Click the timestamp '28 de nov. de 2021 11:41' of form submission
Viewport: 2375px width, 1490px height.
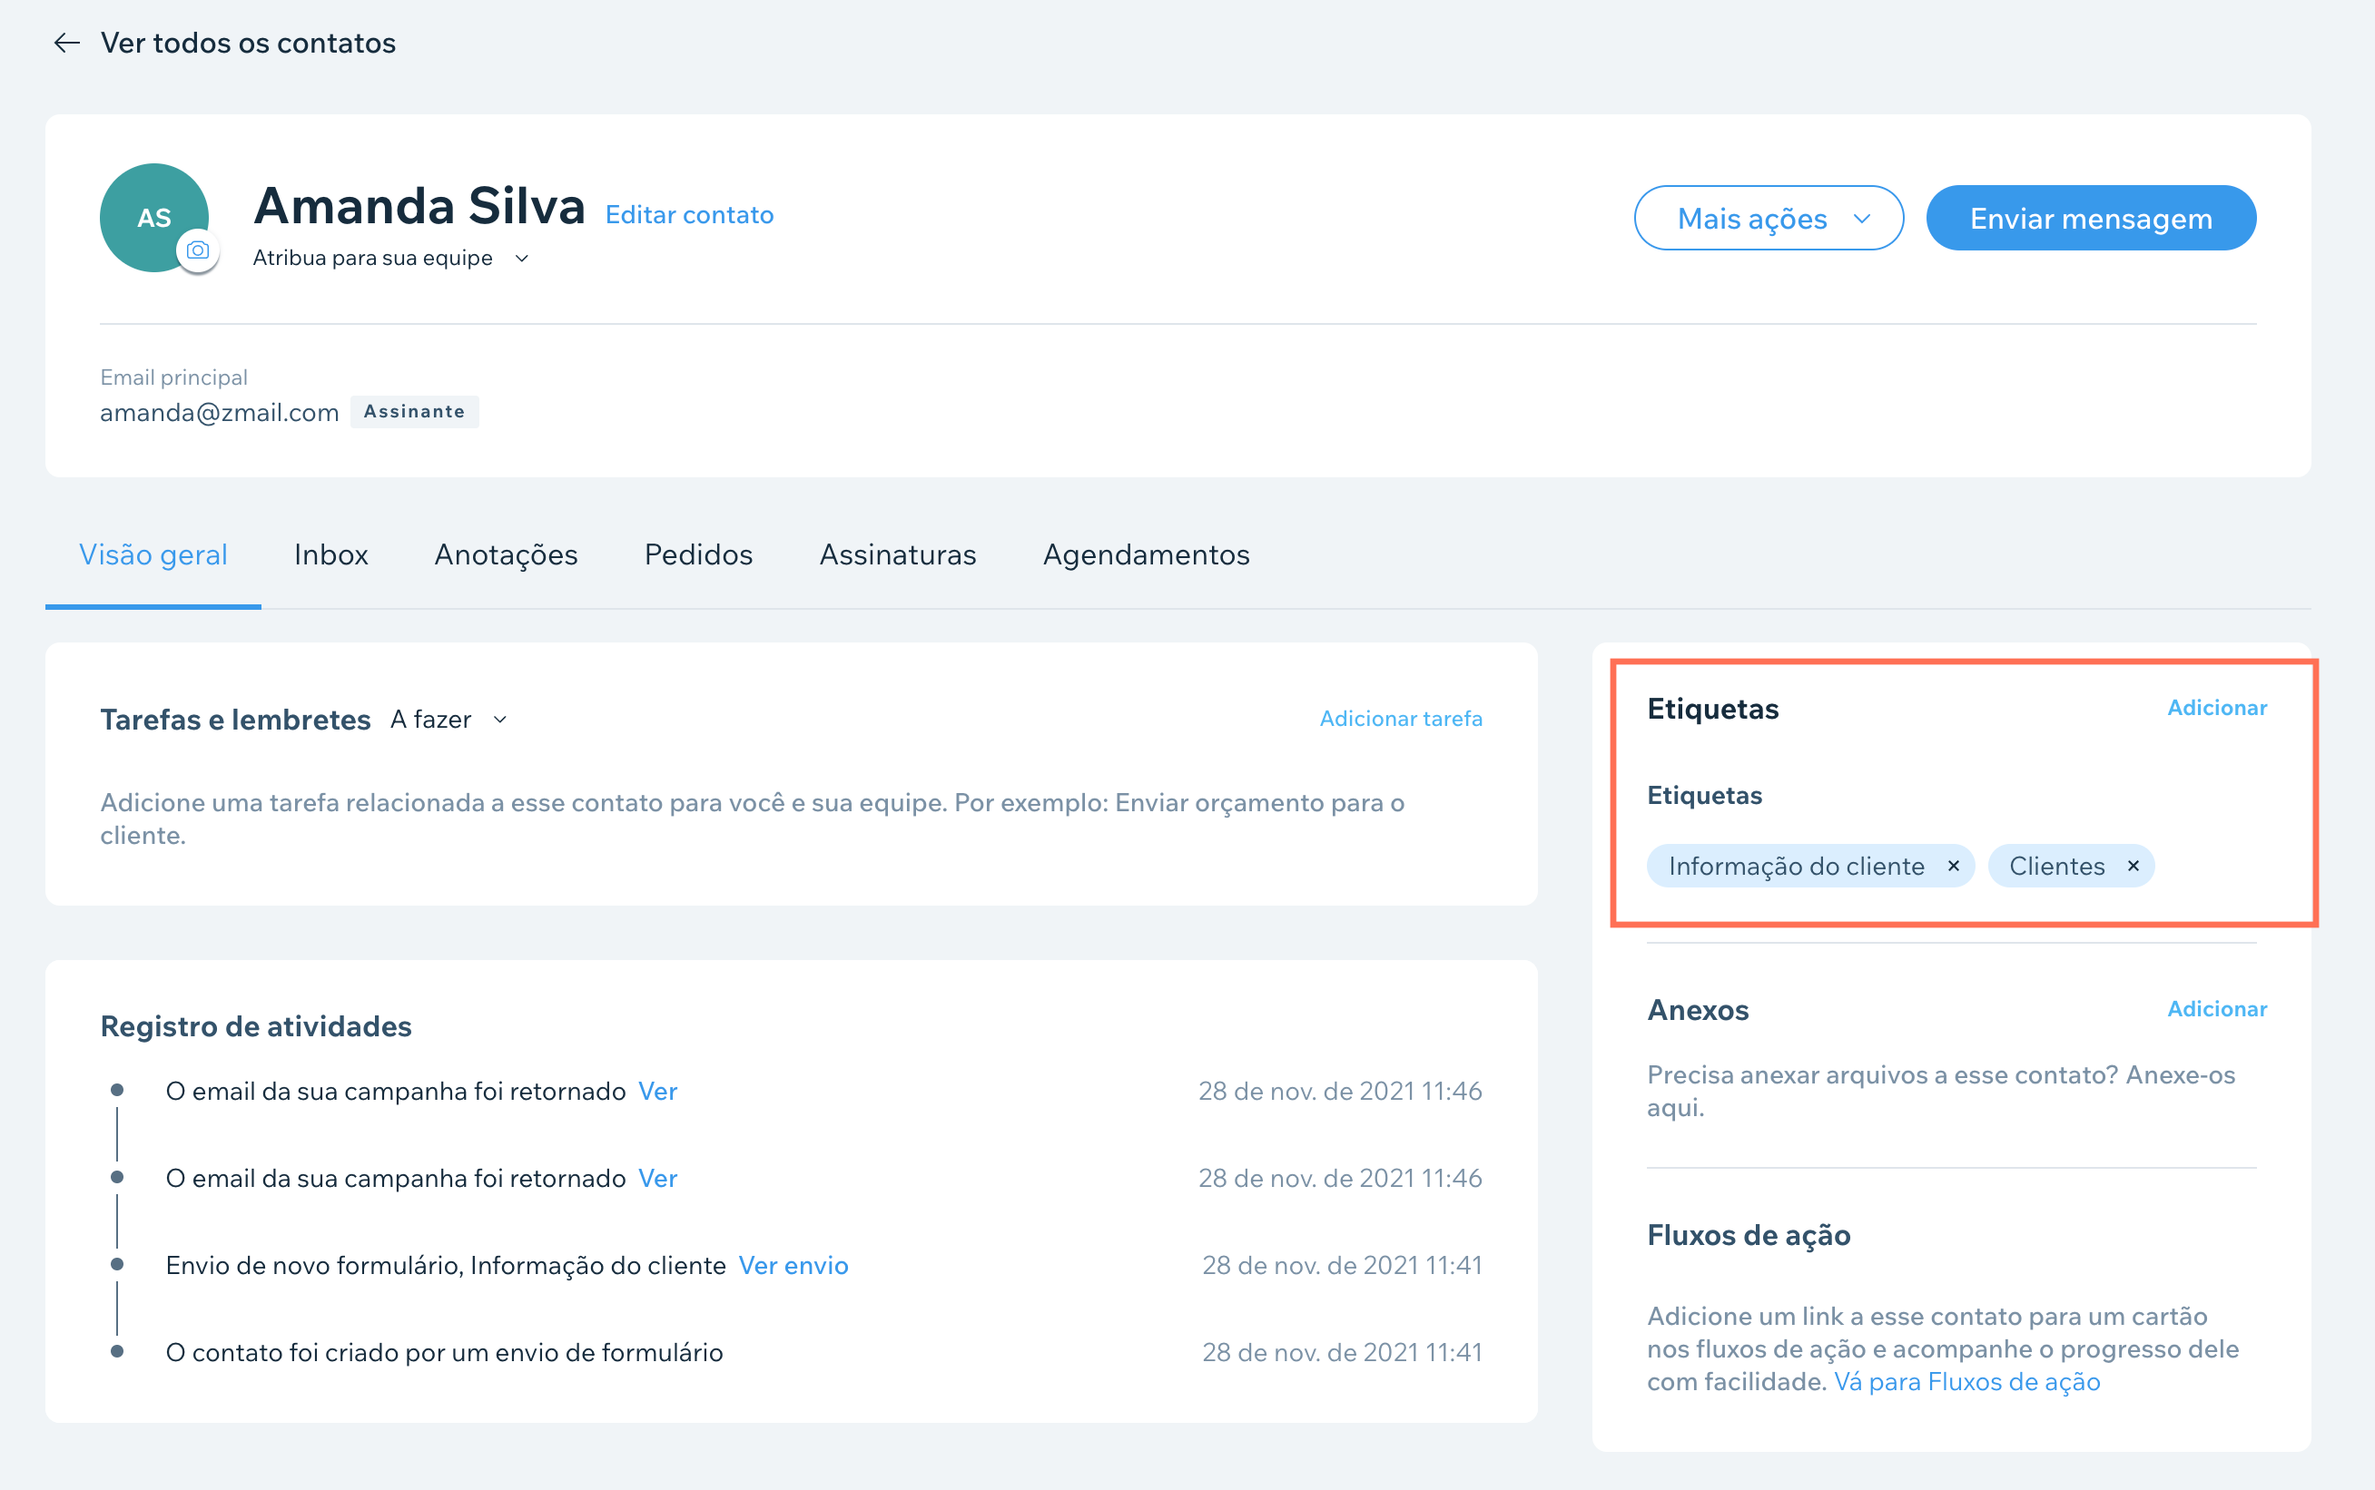pos(1342,1265)
